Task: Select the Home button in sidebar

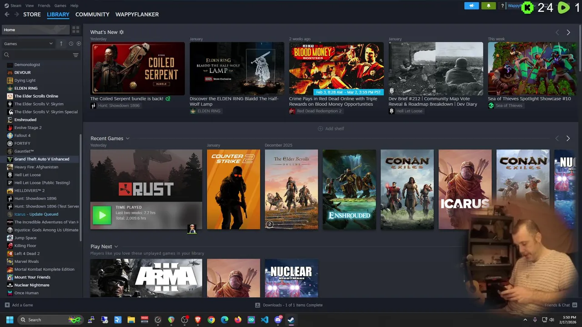Action: [35, 30]
